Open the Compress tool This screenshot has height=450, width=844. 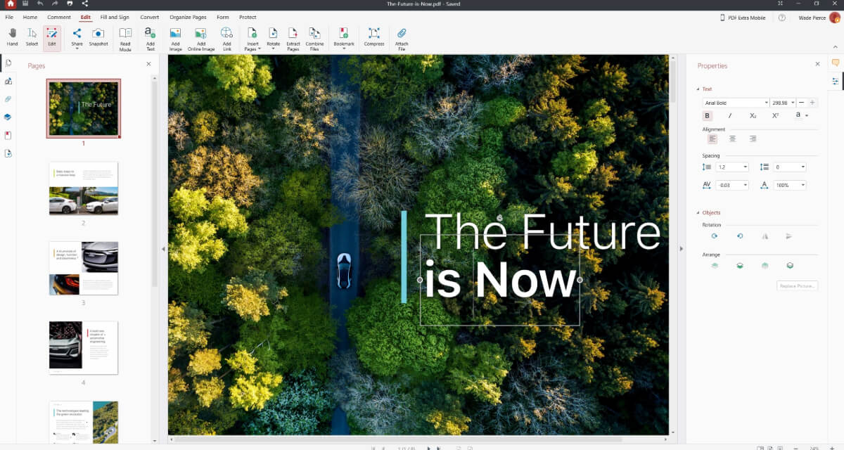click(373, 37)
